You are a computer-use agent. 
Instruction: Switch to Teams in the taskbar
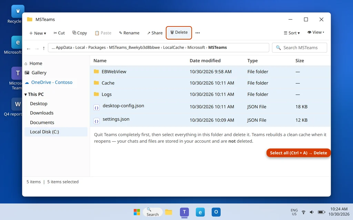[184, 212]
